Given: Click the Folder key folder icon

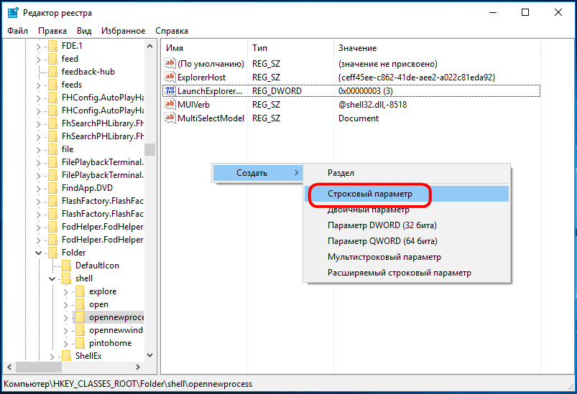Looking at the screenshot, I should (x=53, y=253).
